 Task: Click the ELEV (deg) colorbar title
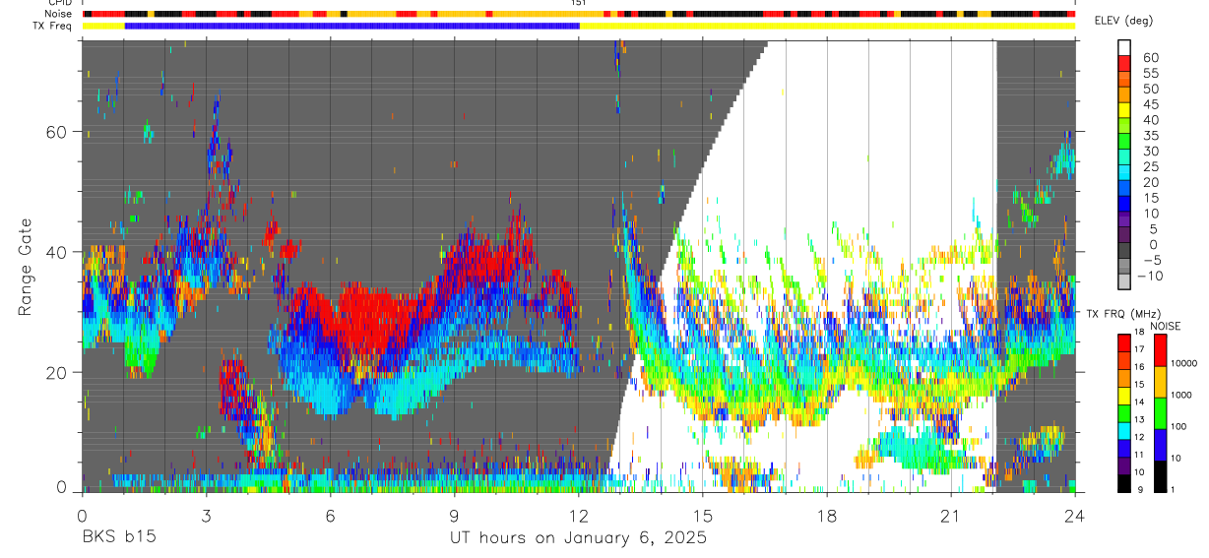click(x=1123, y=21)
